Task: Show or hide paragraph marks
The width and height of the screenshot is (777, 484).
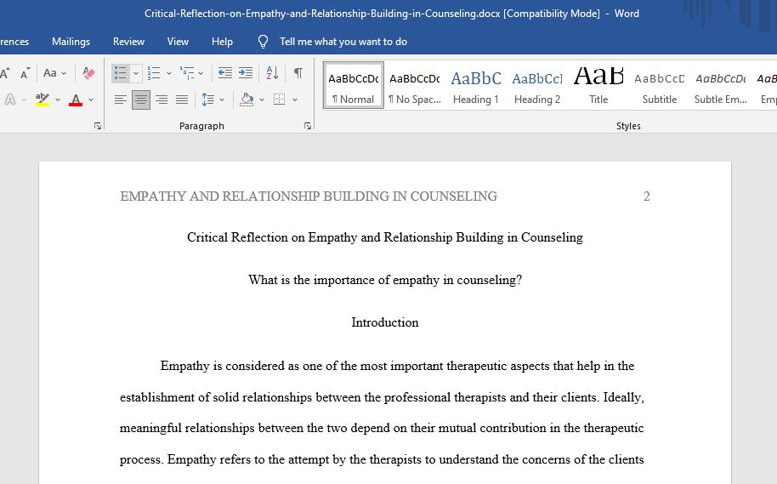Action: click(x=298, y=73)
